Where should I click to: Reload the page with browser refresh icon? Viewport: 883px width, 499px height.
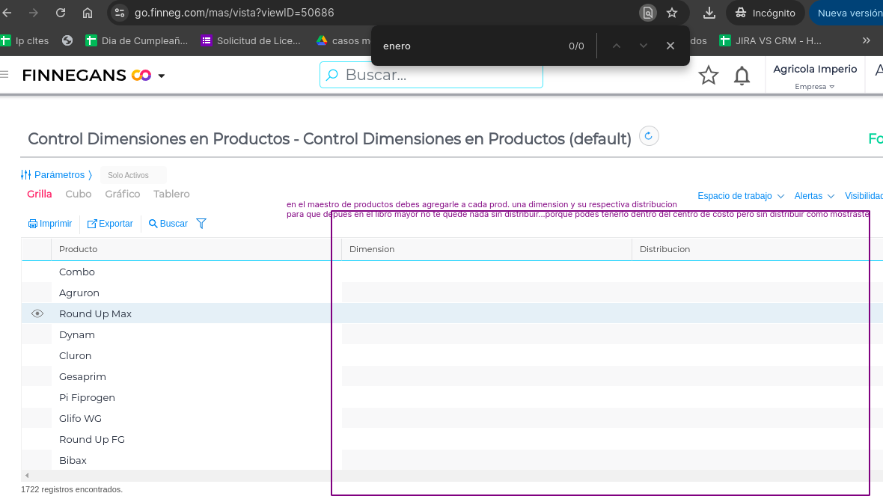[x=61, y=13]
